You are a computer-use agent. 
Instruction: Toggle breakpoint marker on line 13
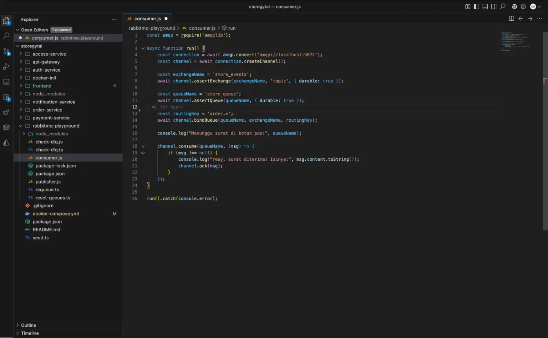click(x=140, y=111)
